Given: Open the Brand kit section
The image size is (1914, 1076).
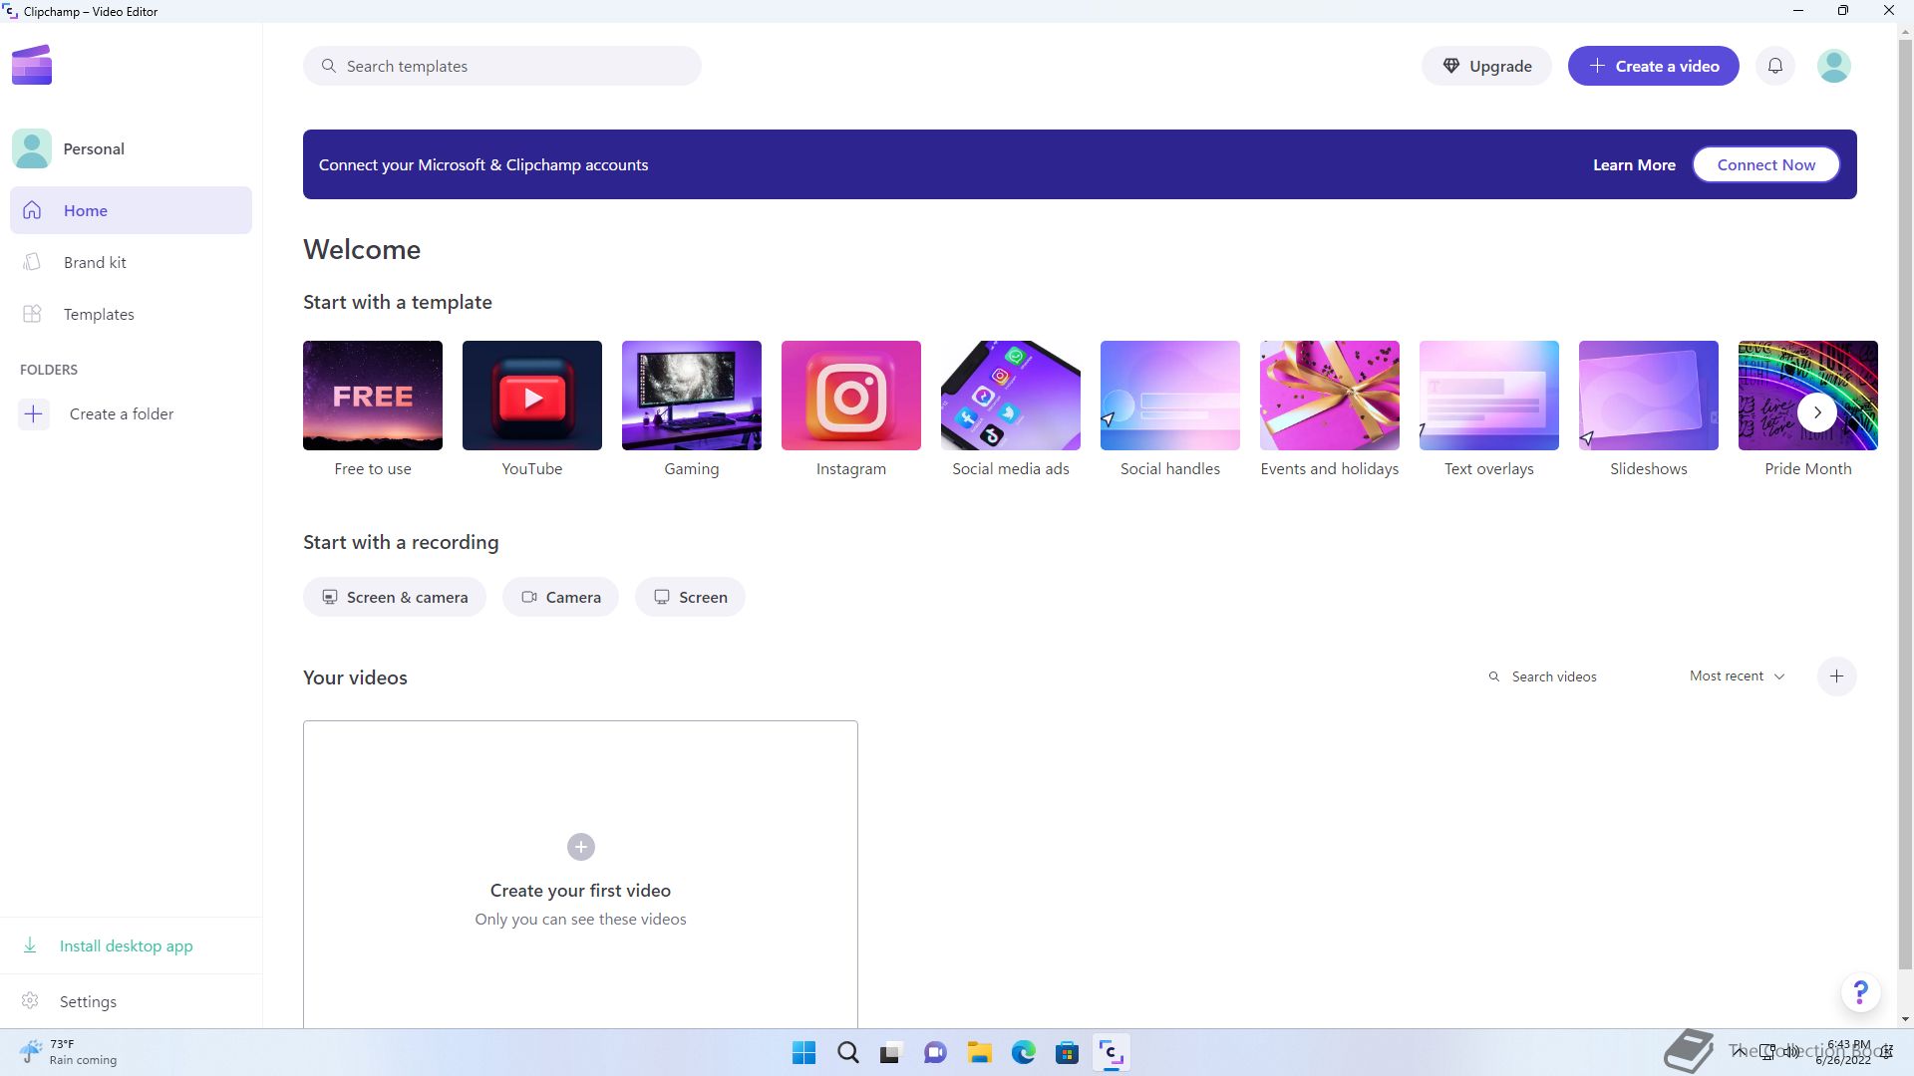Looking at the screenshot, I should (x=131, y=262).
